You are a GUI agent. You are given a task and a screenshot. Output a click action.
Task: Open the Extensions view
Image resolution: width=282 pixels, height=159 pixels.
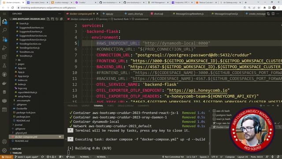point(4,57)
